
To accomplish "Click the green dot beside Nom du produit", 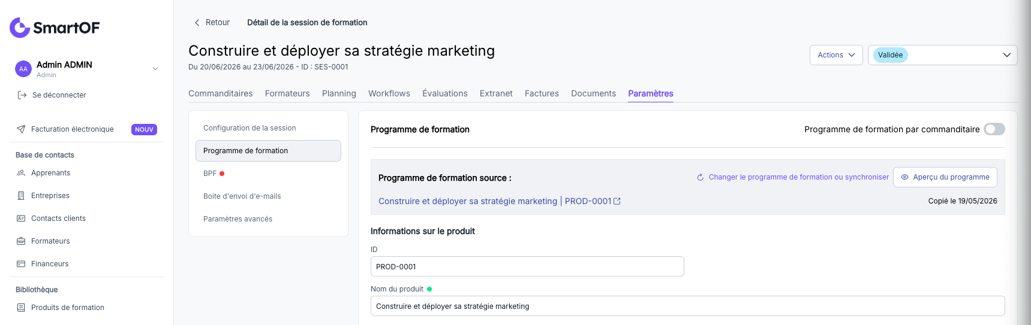I will tap(429, 289).
